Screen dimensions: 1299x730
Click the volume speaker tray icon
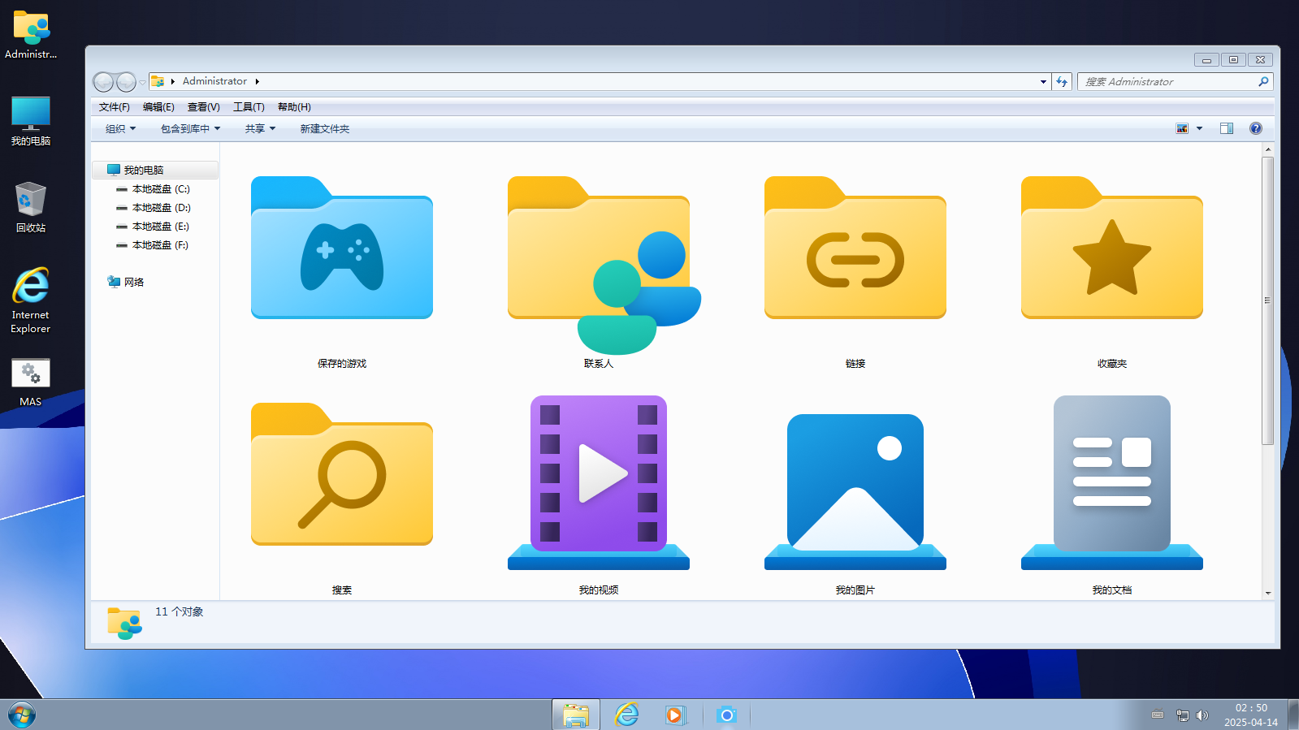coord(1202,715)
